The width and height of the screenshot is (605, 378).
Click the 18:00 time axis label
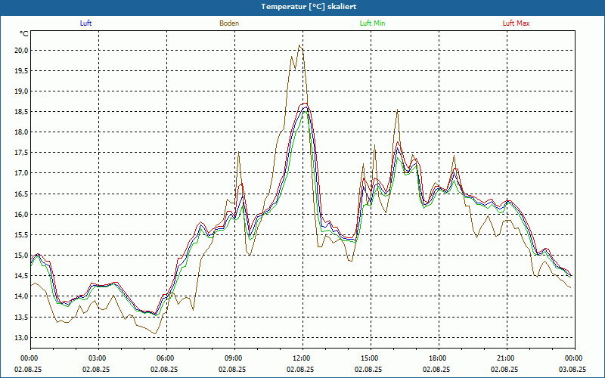click(x=439, y=358)
